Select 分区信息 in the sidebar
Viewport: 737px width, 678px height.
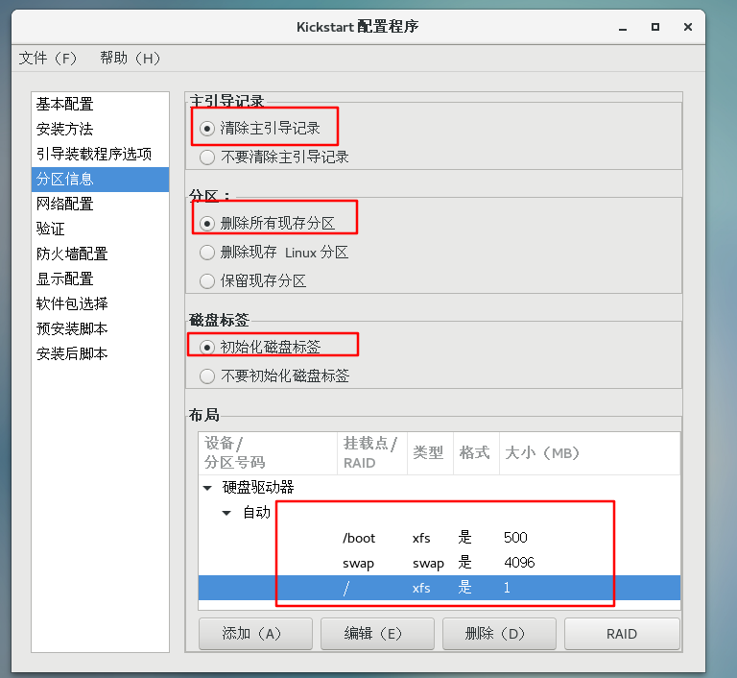(100, 180)
